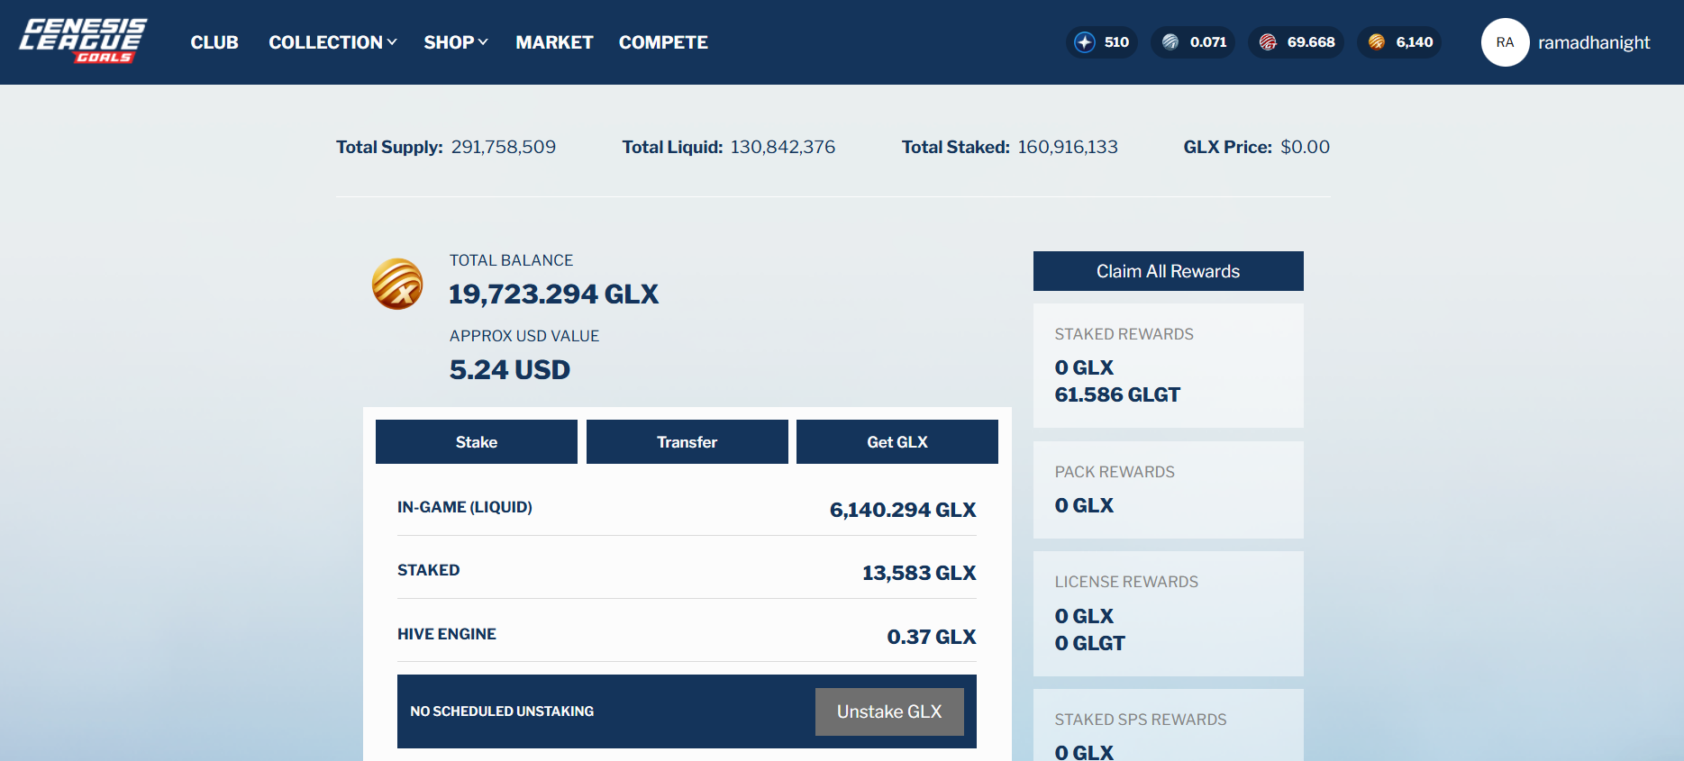This screenshot has width=1684, height=761.
Task: Go to the MARKET page
Action: (x=554, y=42)
